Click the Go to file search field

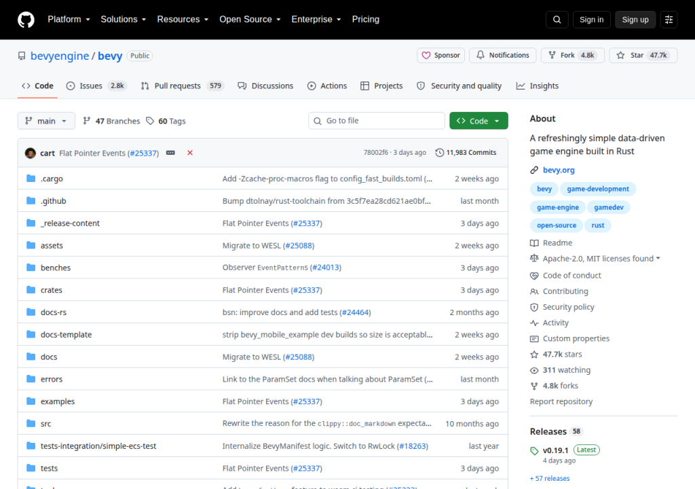[377, 121]
